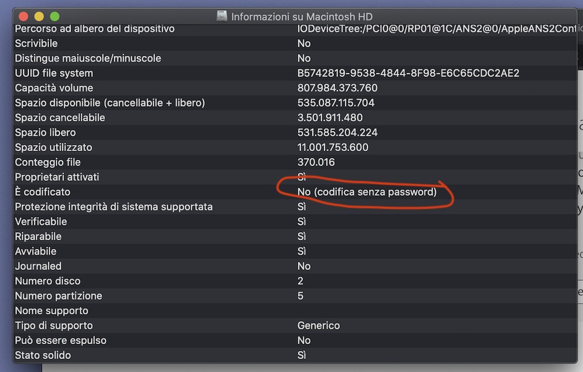Click the Macintosh HD disk icon in title bar

(222, 16)
